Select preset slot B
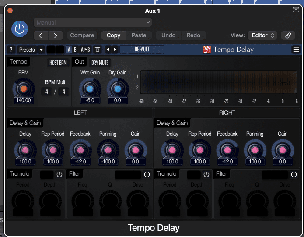The image size is (304, 237). tap(75, 50)
